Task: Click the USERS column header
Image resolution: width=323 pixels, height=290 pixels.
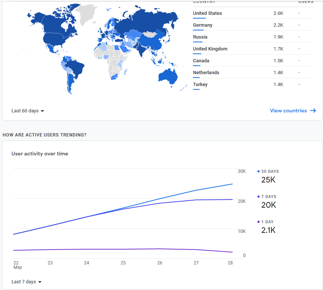Action: point(306,2)
